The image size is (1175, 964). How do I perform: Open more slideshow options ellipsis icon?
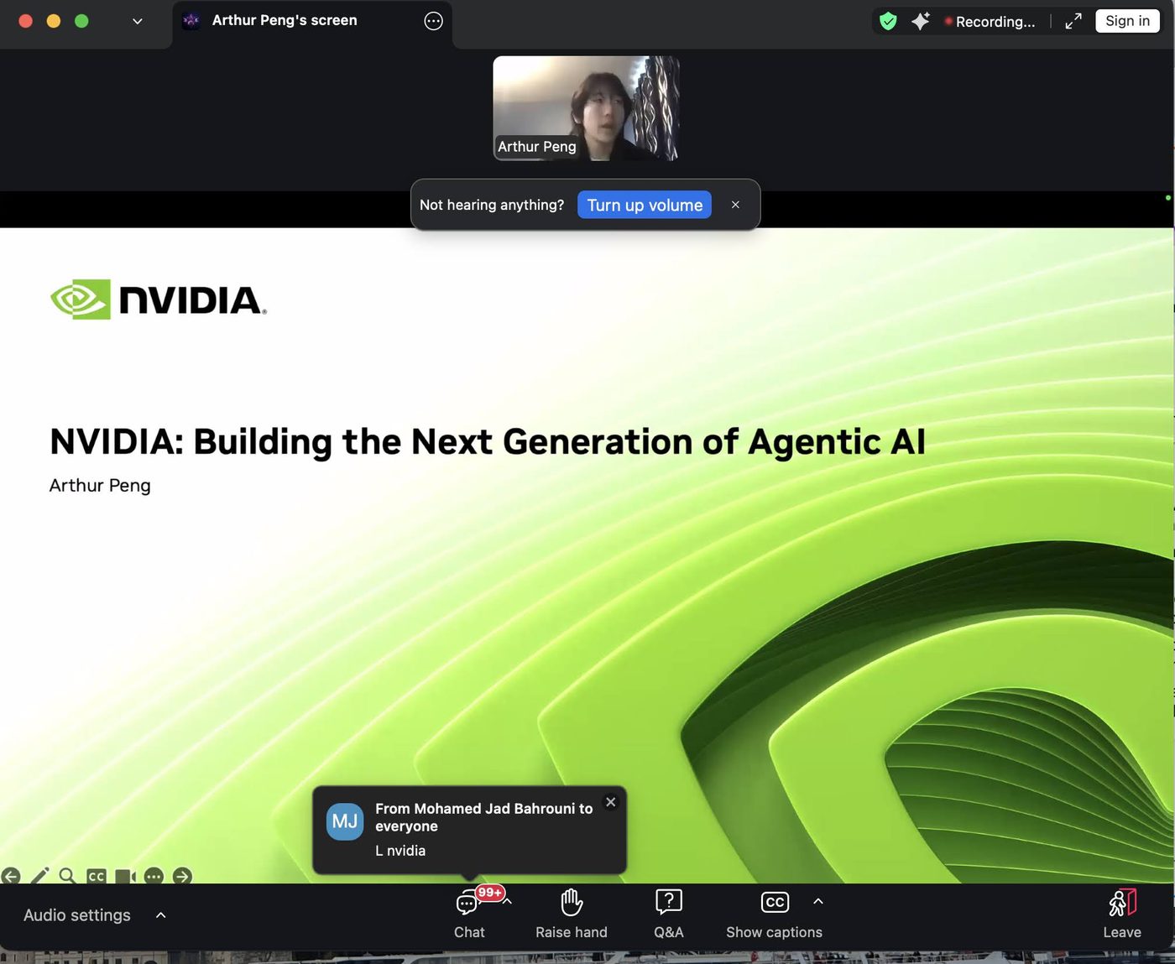click(x=154, y=876)
